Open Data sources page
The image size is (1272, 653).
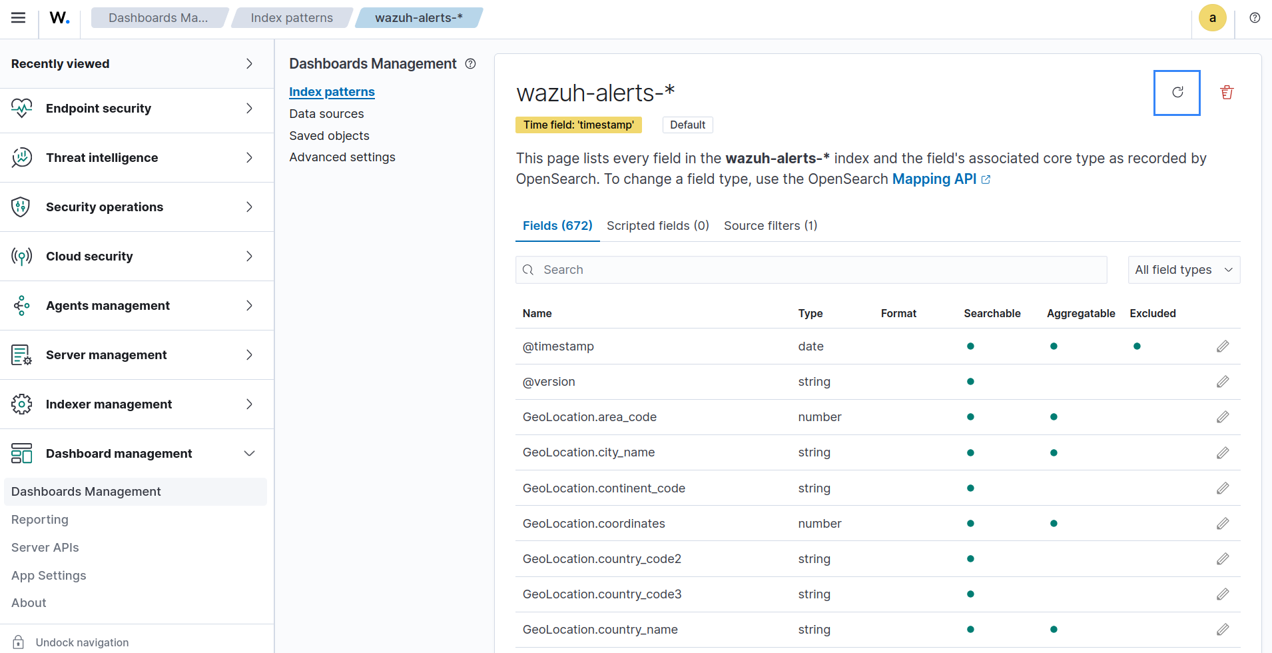tap(326, 114)
